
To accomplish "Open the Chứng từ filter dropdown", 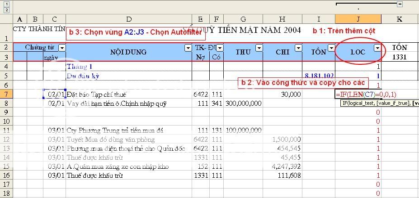I will point(62,48).
